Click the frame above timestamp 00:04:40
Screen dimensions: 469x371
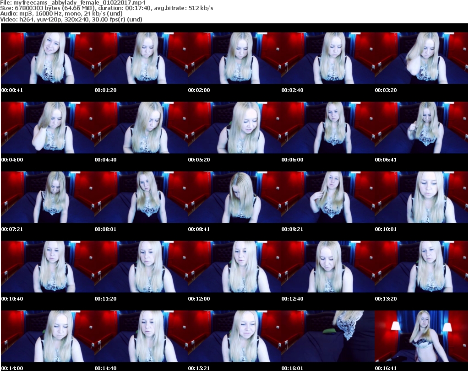pos(141,128)
